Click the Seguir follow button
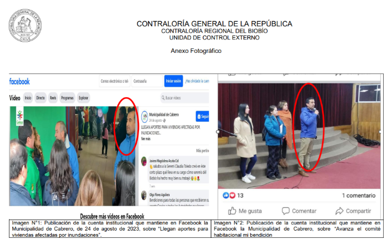This screenshot has width=387, height=244. pos(202,116)
